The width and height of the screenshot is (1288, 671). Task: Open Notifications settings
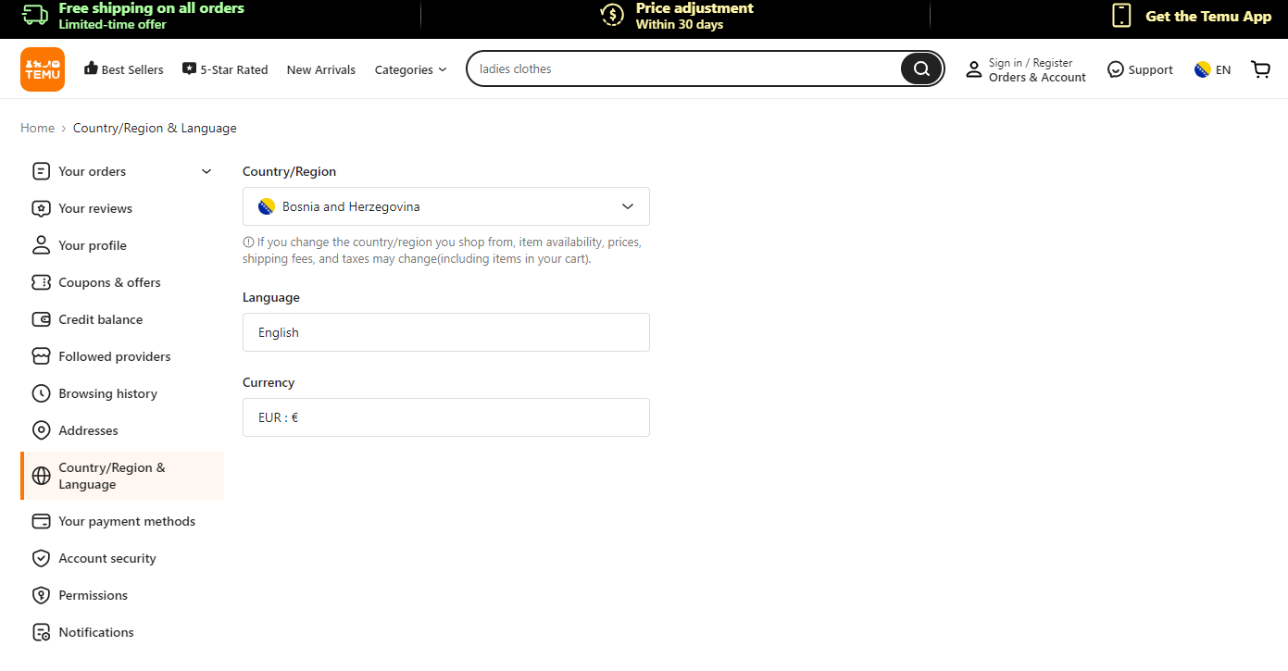pyautogui.click(x=96, y=632)
